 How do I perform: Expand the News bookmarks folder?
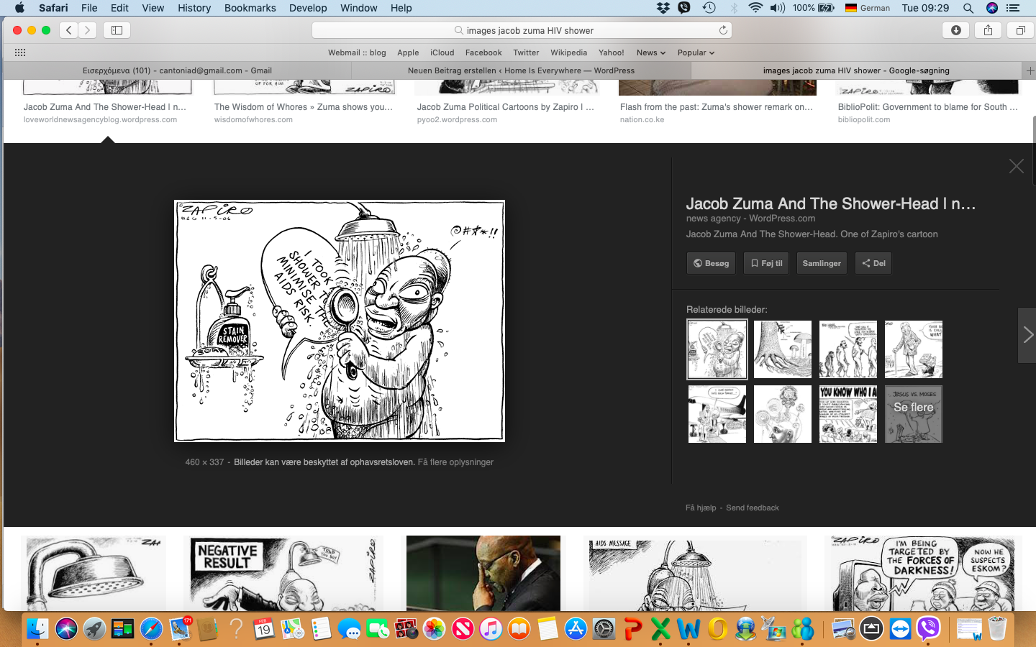(650, 52)
